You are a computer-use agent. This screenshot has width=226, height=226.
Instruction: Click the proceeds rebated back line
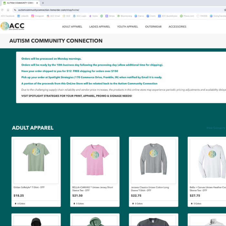click(89, 84)
